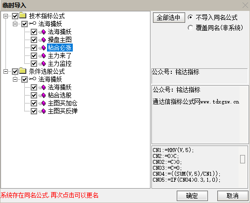Select the highlighted 粘合必涨 formula label

60,48
